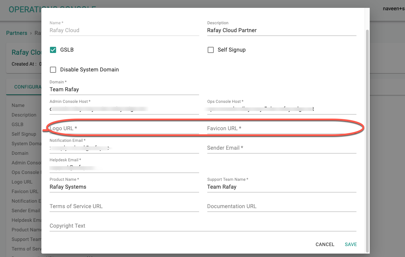
Task: Edit the Notification Email field
Action: (x=124, y=148)
